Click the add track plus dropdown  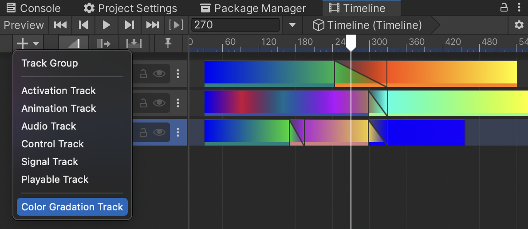tap(28, 43)
